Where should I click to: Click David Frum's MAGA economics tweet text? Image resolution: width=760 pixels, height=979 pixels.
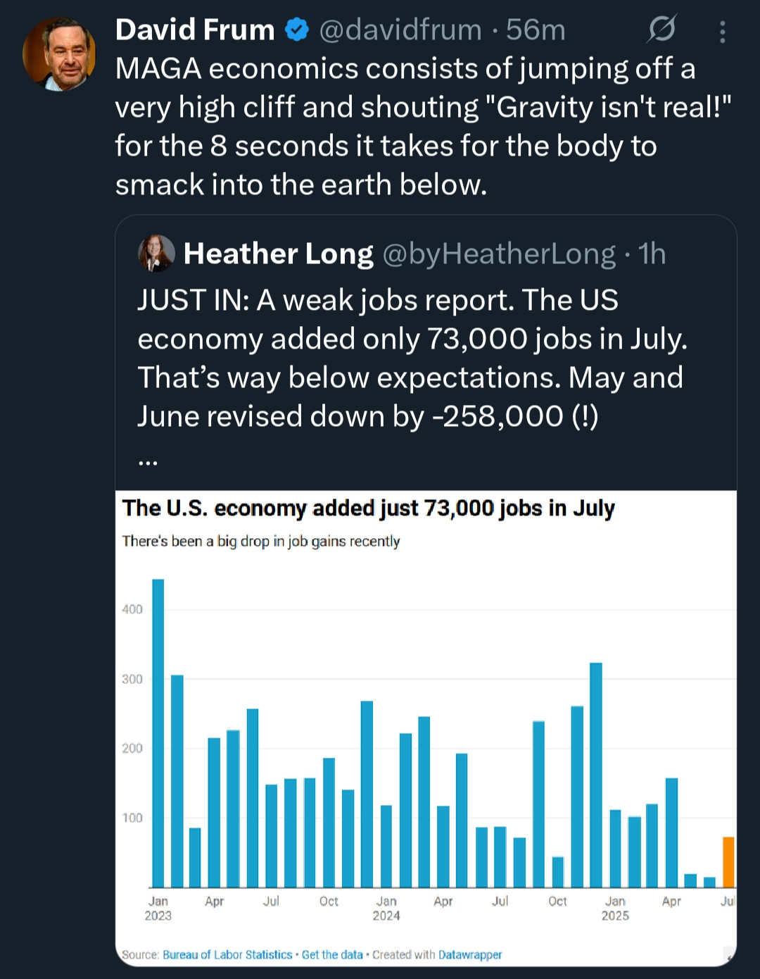[423, 127]
